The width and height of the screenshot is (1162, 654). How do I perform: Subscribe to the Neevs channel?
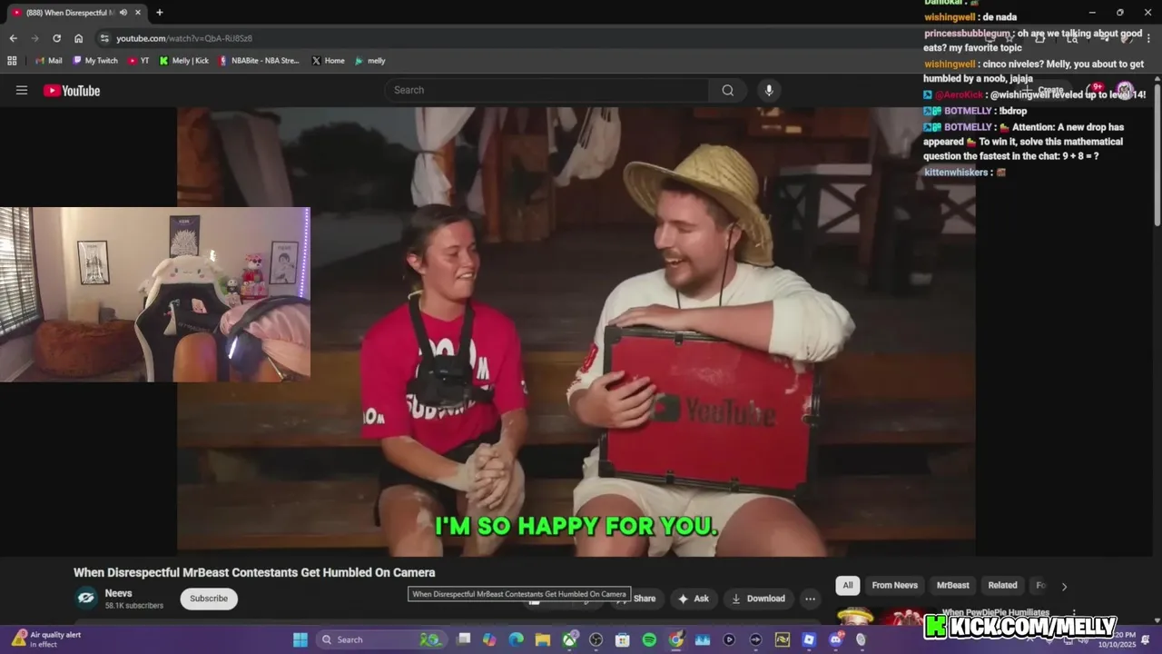click(x=209, y=599)
